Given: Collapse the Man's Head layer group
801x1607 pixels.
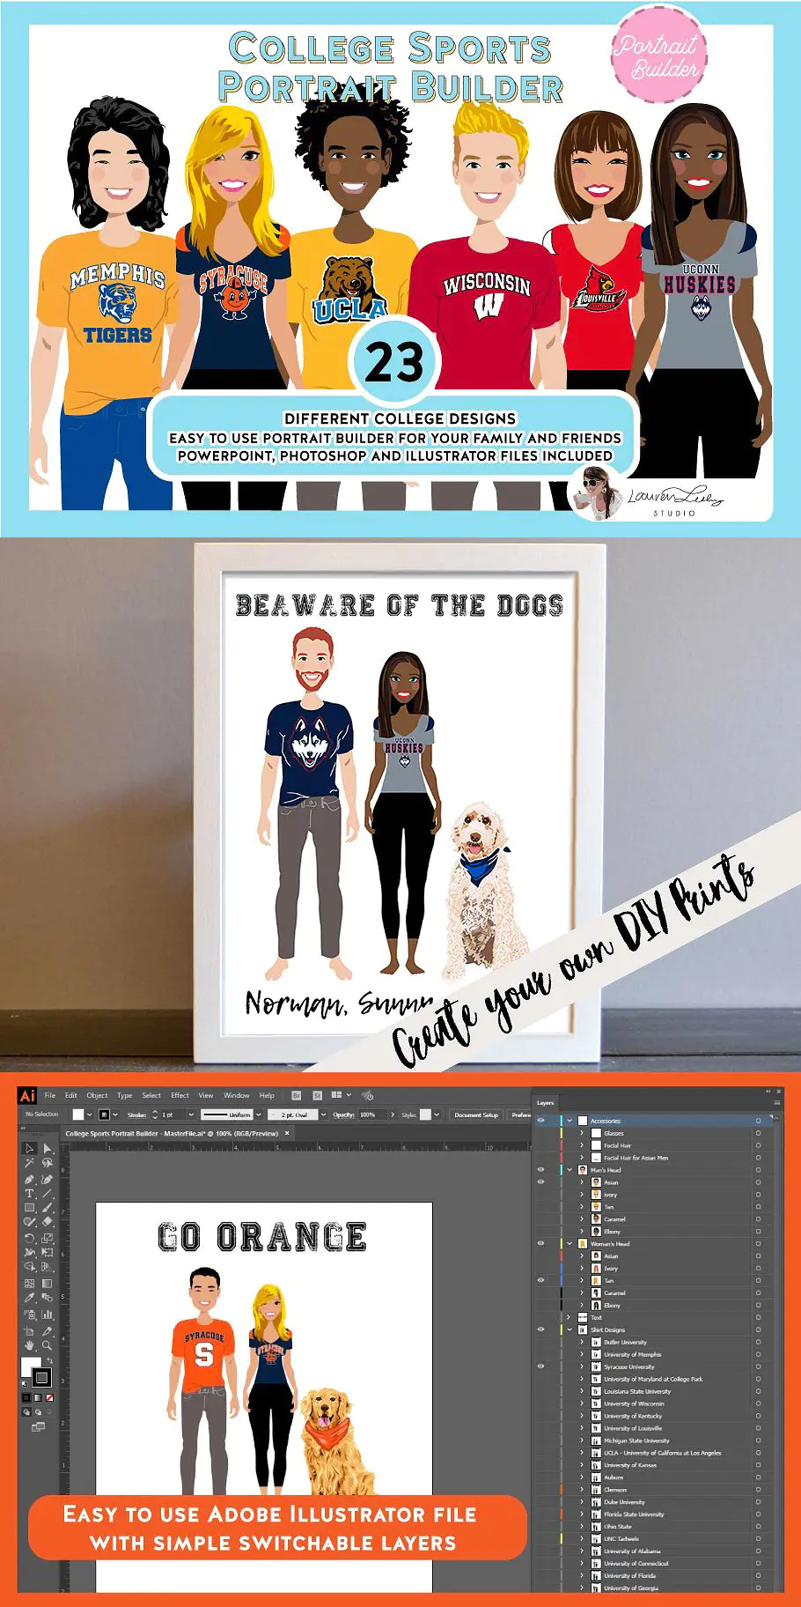Looking at the screenshot, I should (x=570, y=1170).
